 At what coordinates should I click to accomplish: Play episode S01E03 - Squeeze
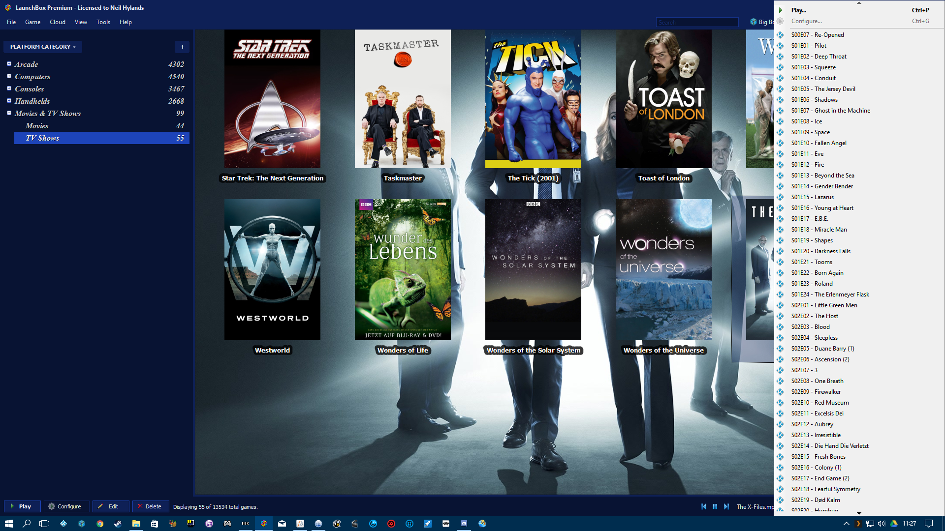pyautogui.click(x=859, y=67)
